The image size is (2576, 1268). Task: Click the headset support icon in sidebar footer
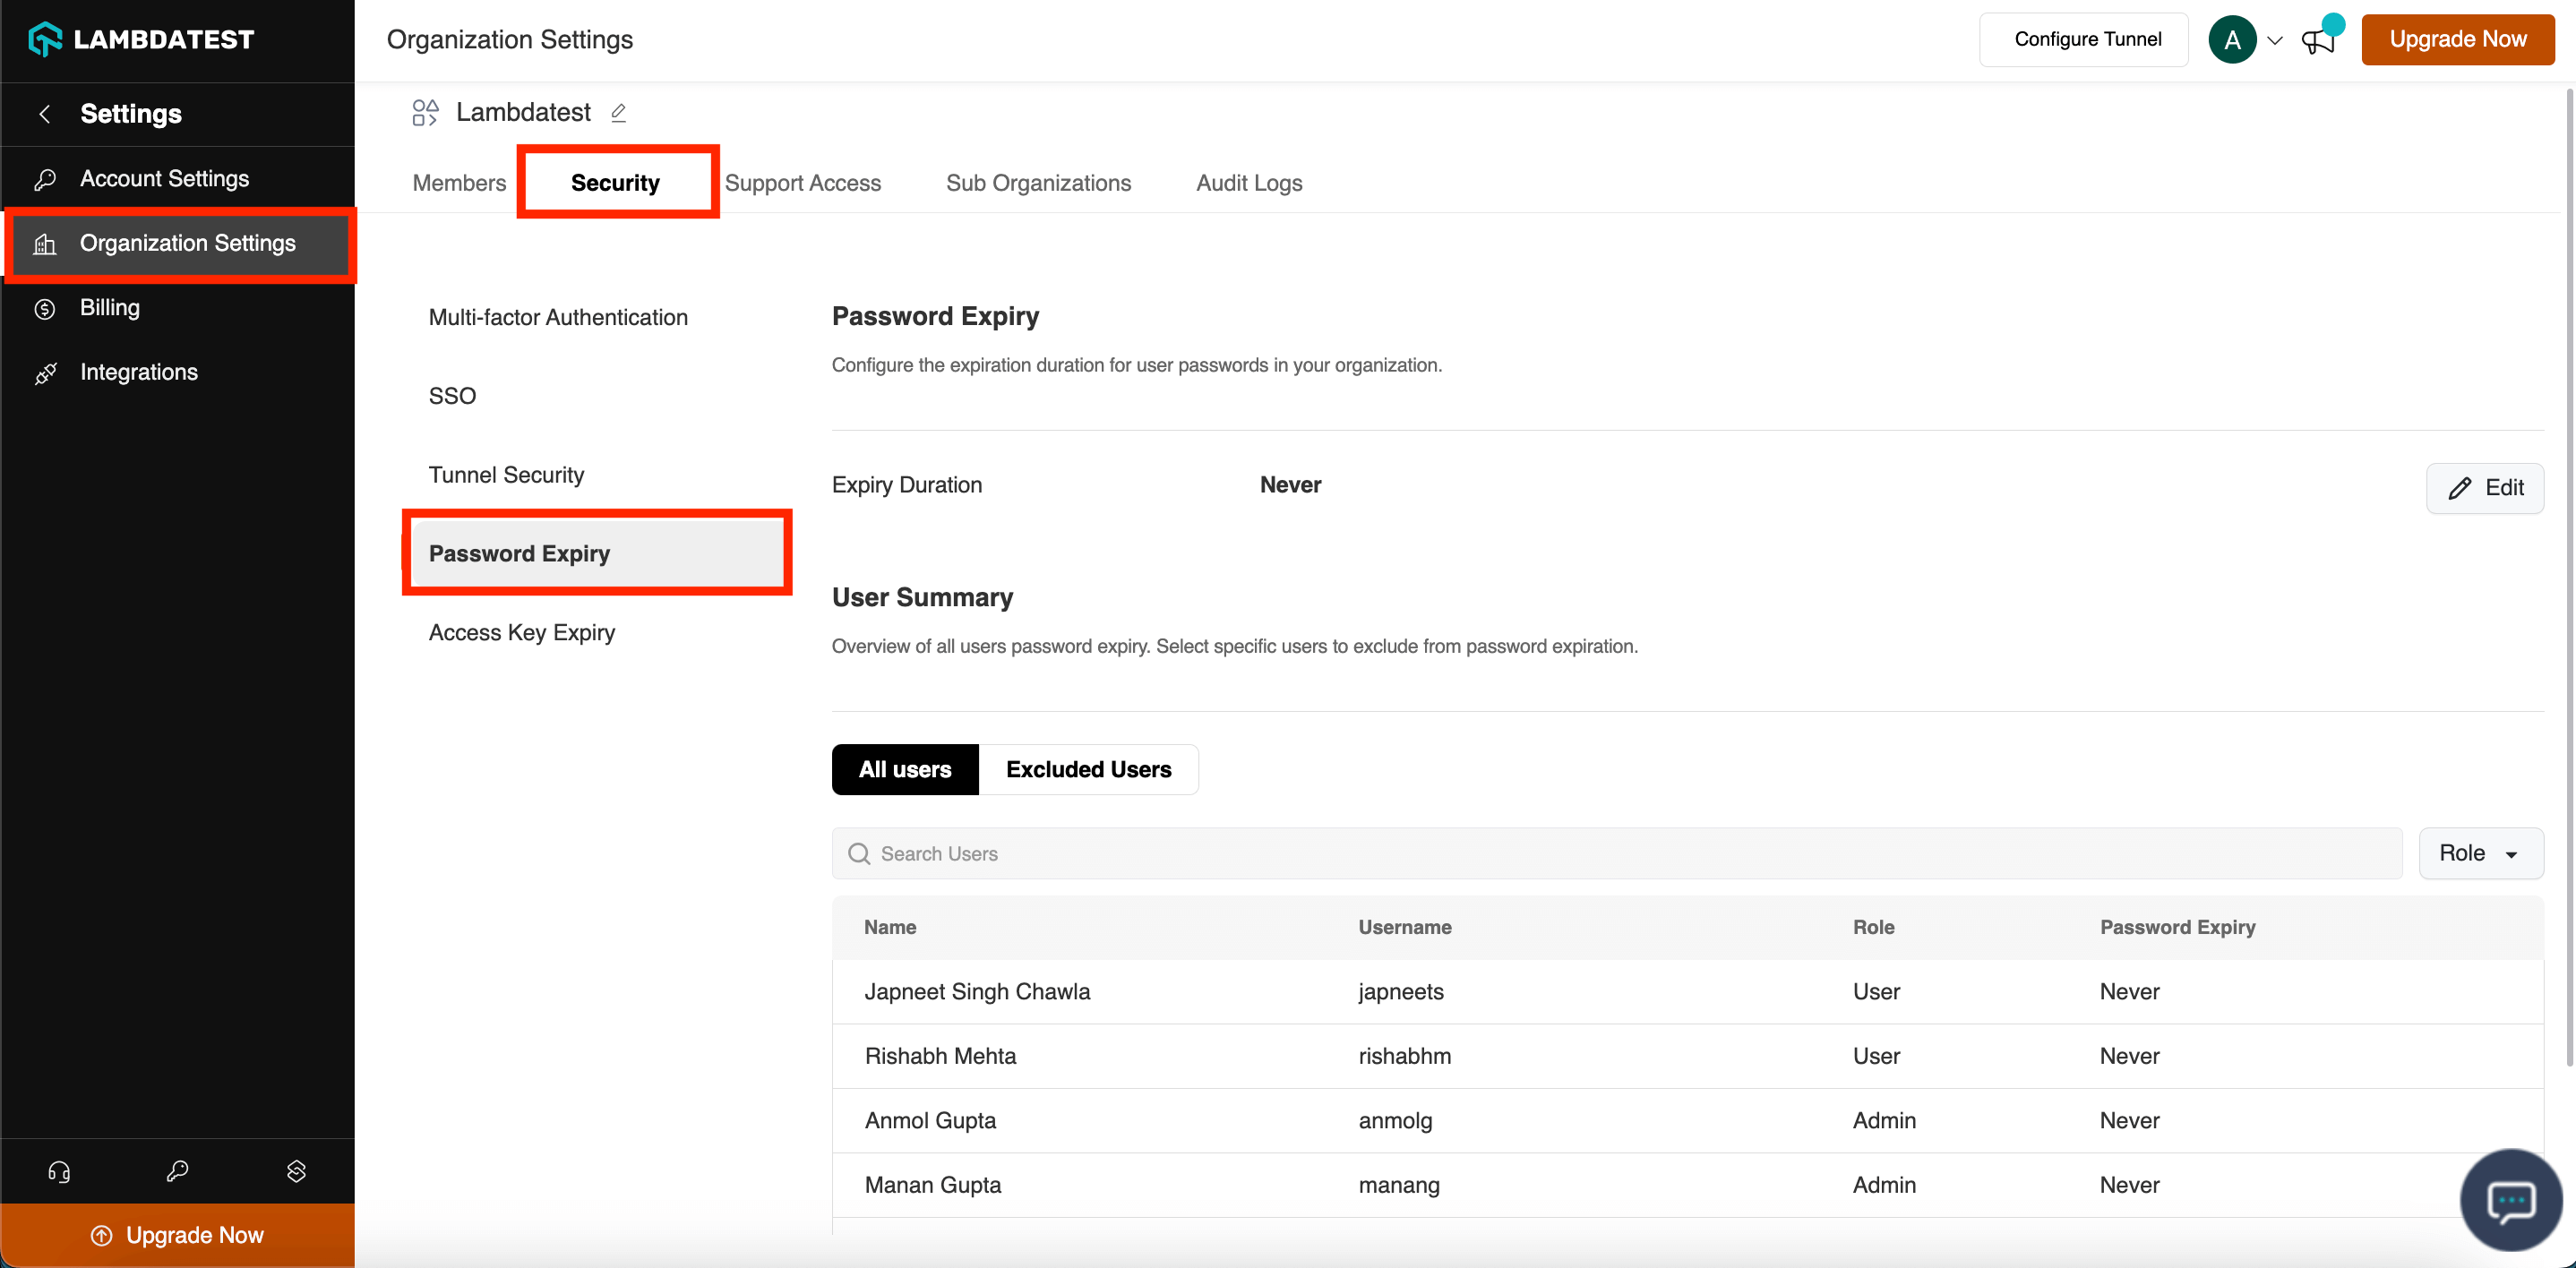[59, 1171]
